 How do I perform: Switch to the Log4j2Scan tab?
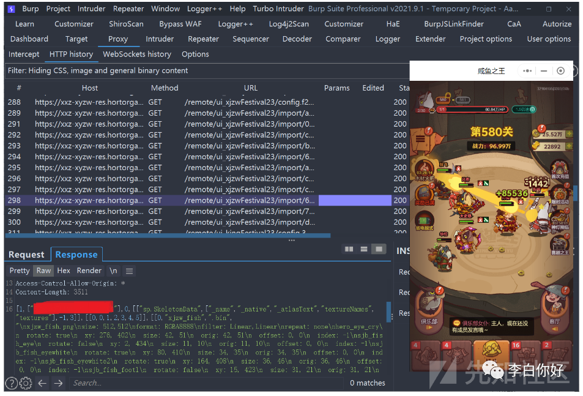click(x=289, y=24)
